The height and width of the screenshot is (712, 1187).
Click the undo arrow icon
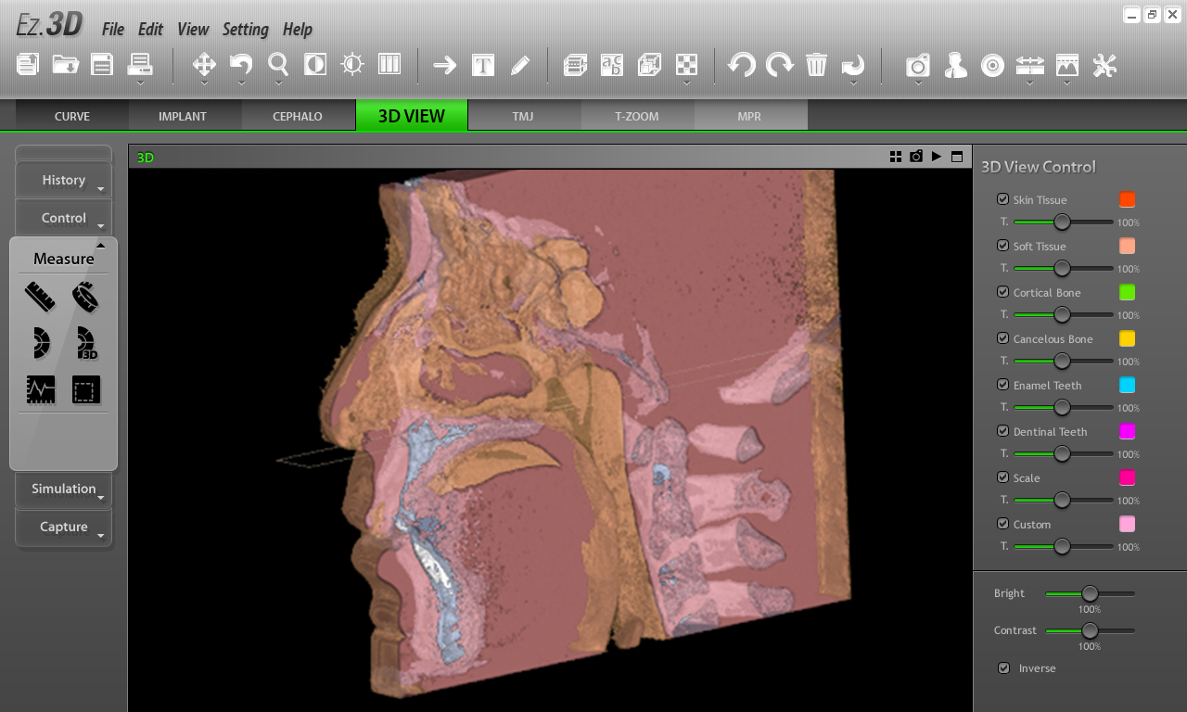point(741,65)
